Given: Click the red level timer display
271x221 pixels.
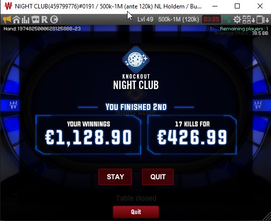Looking at the screenshot, I should click(211, 19).
